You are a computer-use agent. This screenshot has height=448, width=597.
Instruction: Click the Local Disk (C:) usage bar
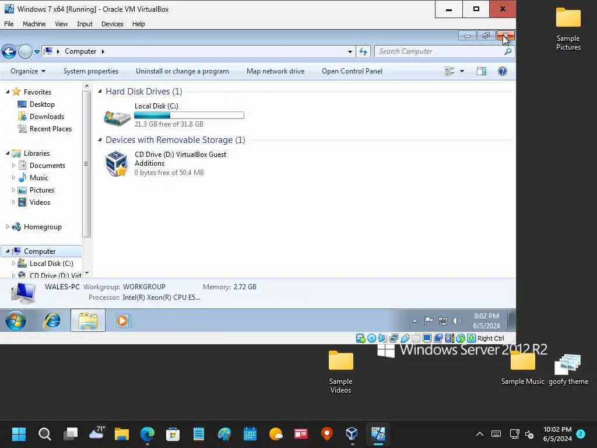[189, 116]
